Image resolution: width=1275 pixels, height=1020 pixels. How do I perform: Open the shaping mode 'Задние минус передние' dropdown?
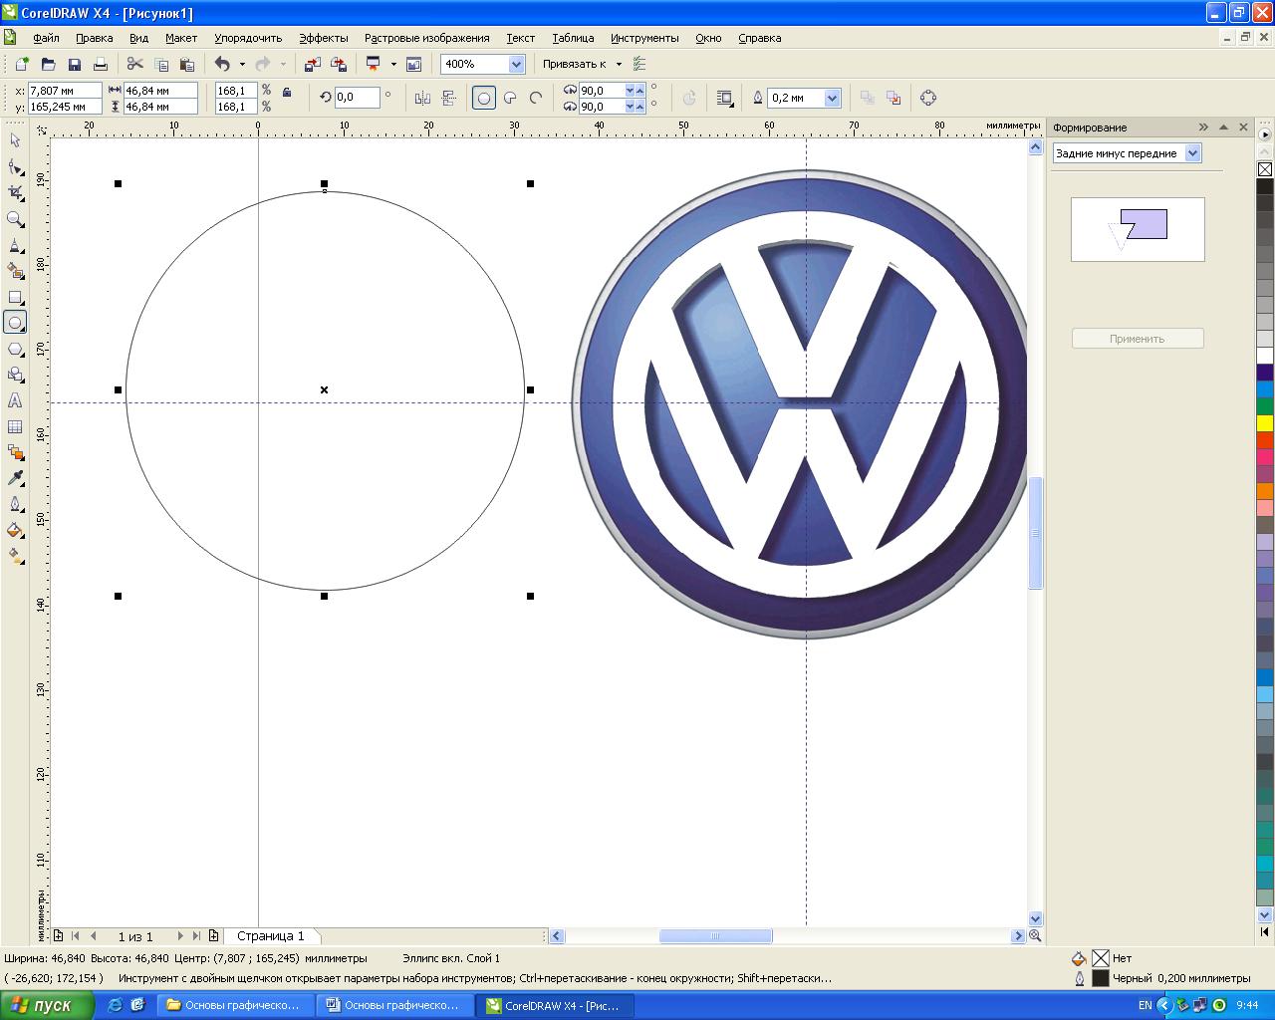[1193, 153]
